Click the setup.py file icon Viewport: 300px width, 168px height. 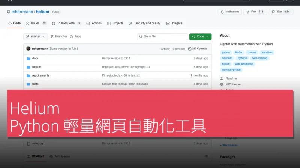click(x=28, y=144)
